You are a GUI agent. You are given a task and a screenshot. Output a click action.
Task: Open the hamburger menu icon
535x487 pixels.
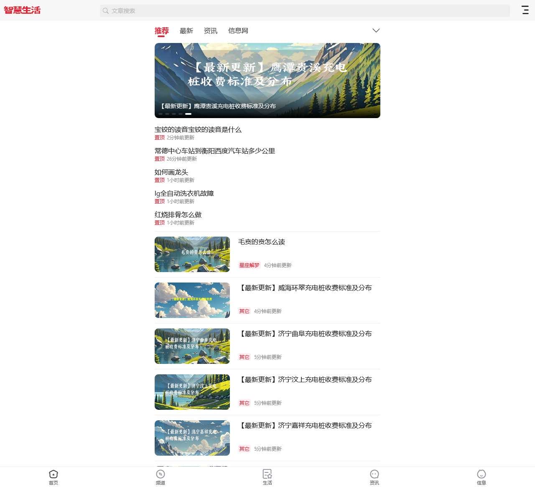(x=525, y=10)
